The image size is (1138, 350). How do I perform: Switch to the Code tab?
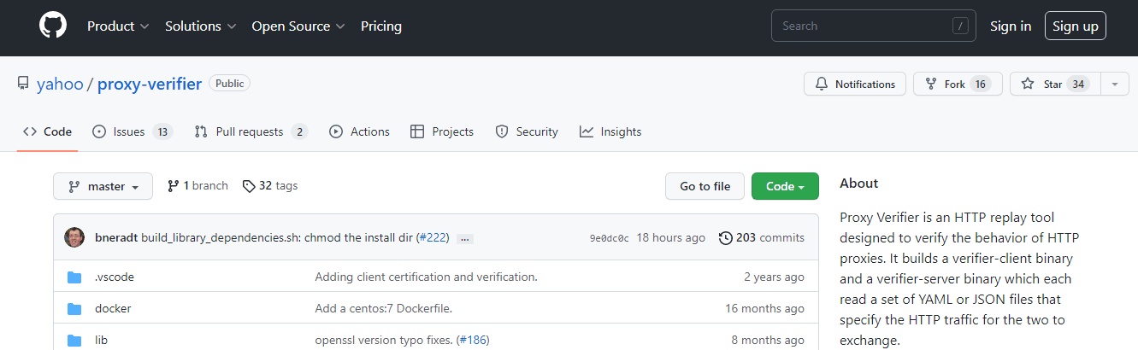point(47,131)
